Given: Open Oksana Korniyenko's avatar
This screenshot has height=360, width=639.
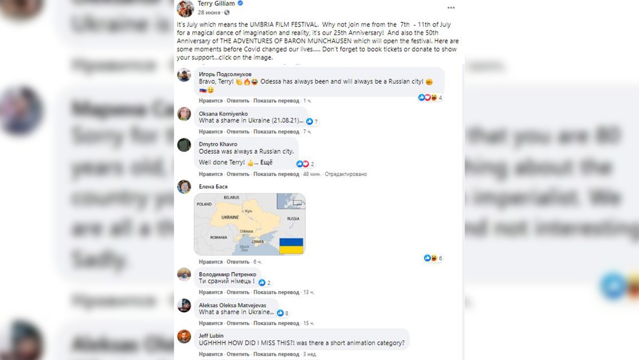Looking at the screenshot, I should tap(184, 114).
